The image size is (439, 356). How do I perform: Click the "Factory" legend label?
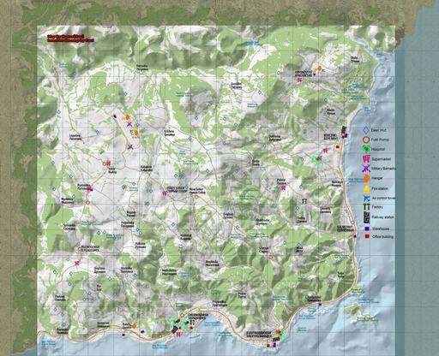377,207
